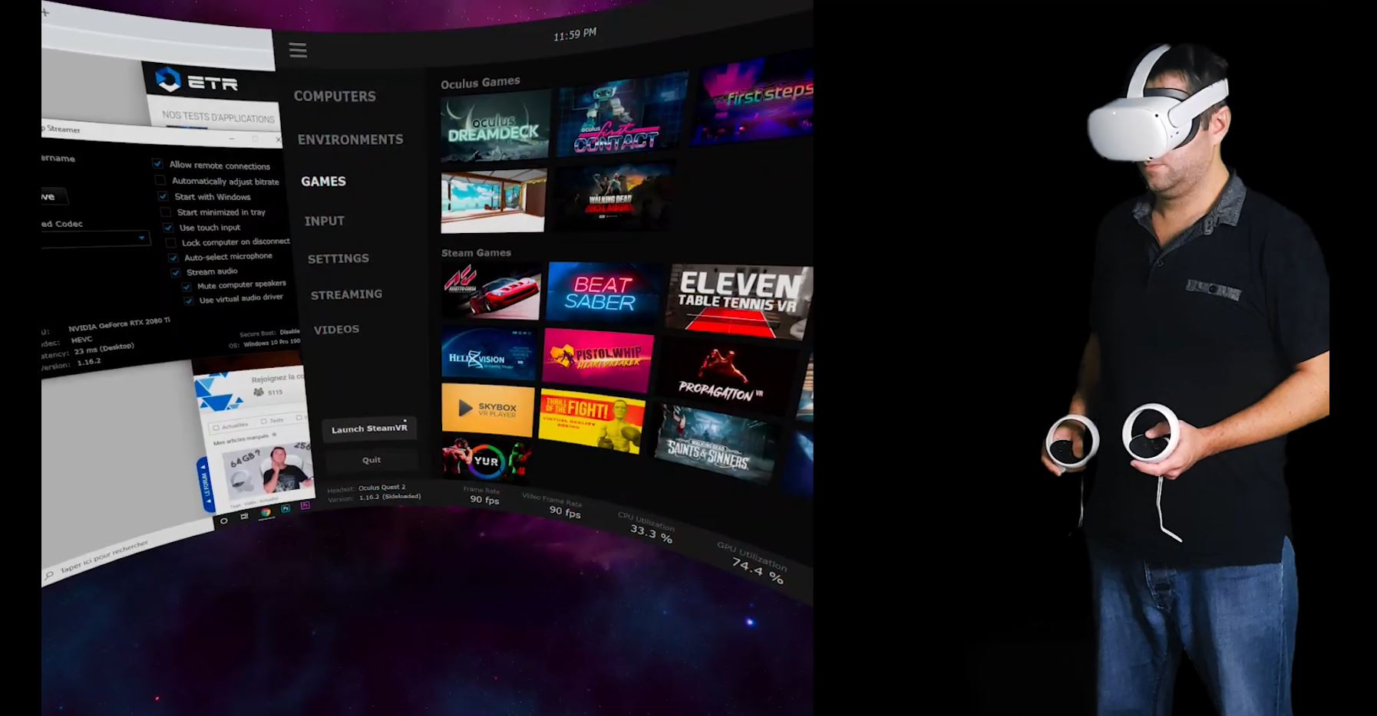
Task: Launch the Thrill of the Fight tile
Action: (x=591, y=420)
